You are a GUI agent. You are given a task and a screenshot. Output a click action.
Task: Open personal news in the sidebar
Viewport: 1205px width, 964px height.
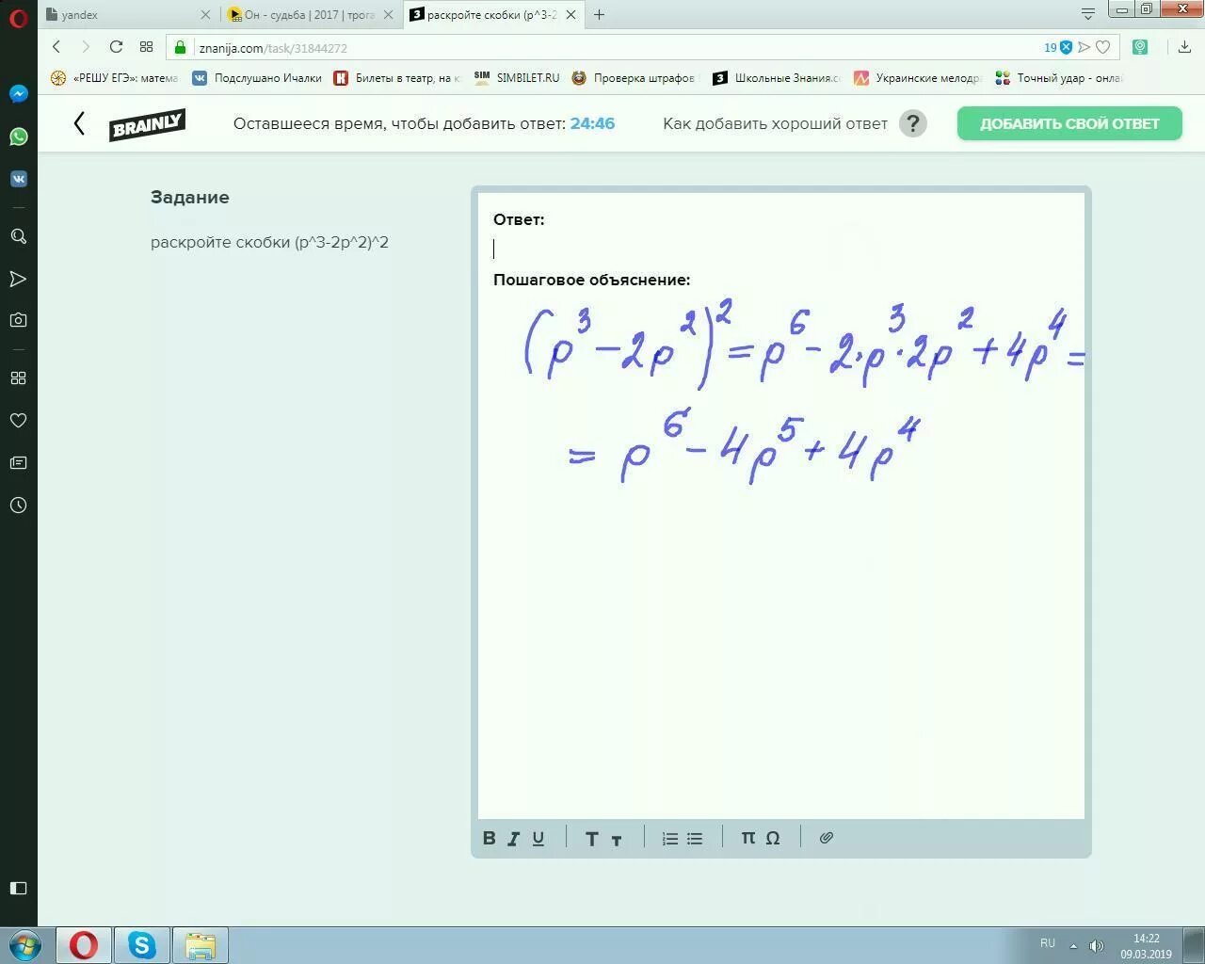click(18, 462)
